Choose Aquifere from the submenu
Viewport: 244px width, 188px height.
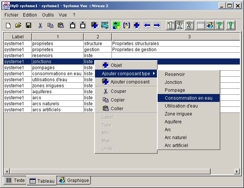tap(188, 122)
